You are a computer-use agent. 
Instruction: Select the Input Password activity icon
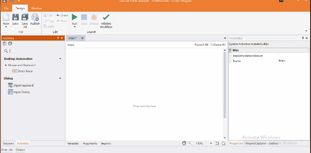pyautogui.click(x=11, y=85)
